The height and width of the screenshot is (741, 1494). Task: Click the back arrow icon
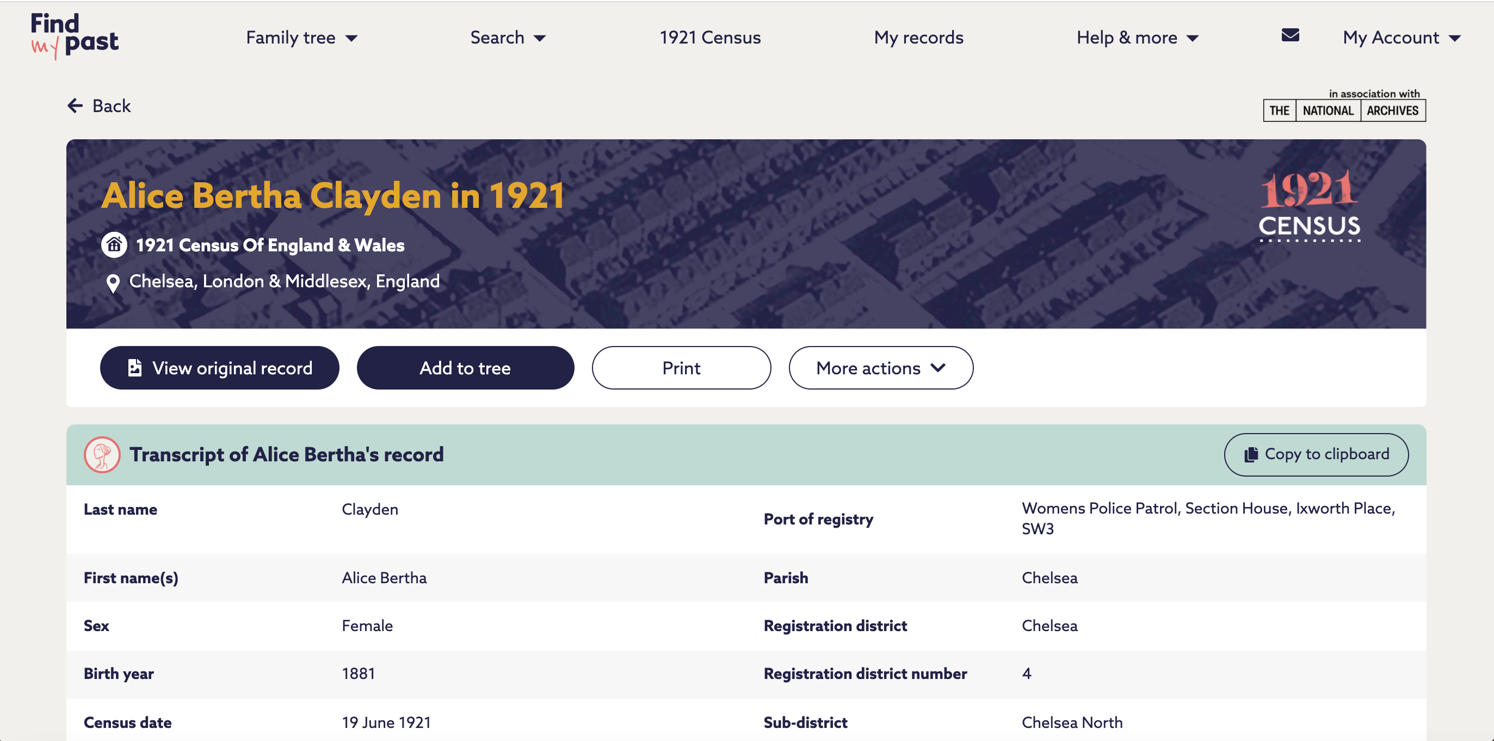tap(76, 106)
